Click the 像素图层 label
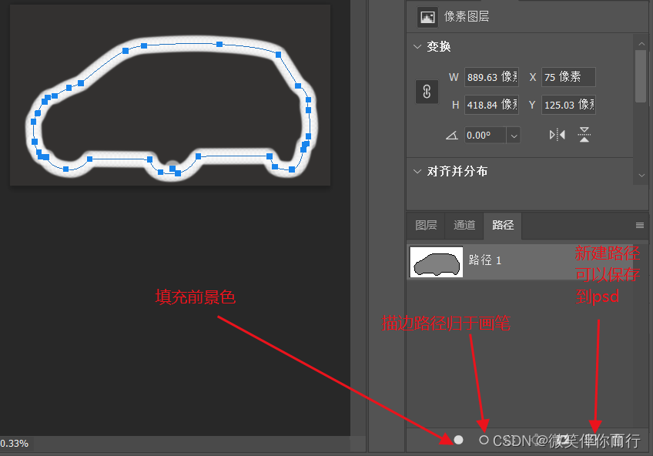Viewport: 653px width, 456px height. (467, 17)
